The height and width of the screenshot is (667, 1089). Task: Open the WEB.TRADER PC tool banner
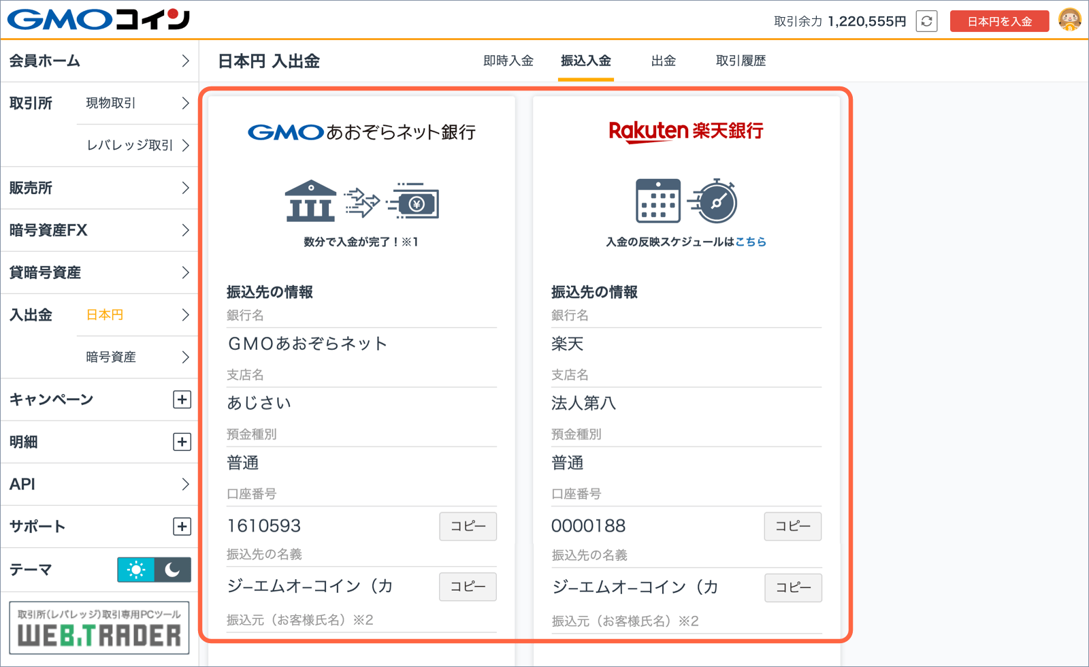[99, 628]
